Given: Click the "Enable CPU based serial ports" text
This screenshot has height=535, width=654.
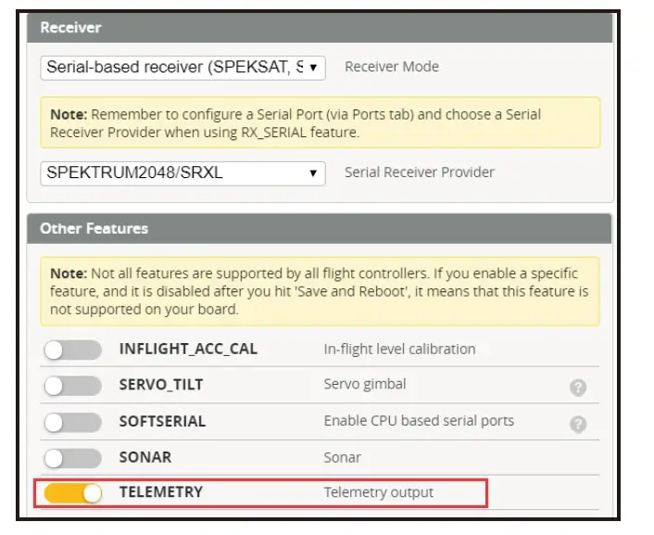Looking at the screenshot, I should click(x=419, y=421).
